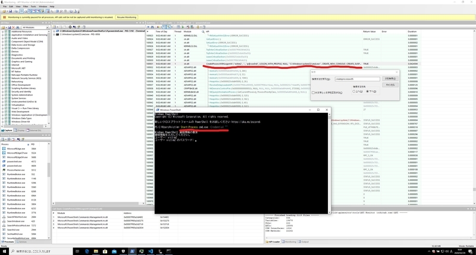The height and width of the screenshot is (255, 476).
Task: Click the save icon in API Filter toolbar
Action: [10, 27]
